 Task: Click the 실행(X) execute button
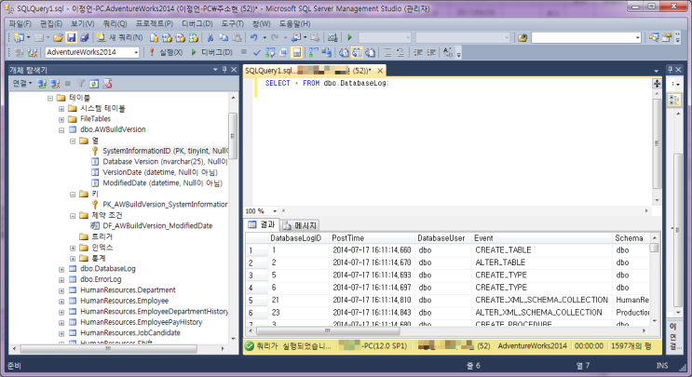tap(166, 52)
